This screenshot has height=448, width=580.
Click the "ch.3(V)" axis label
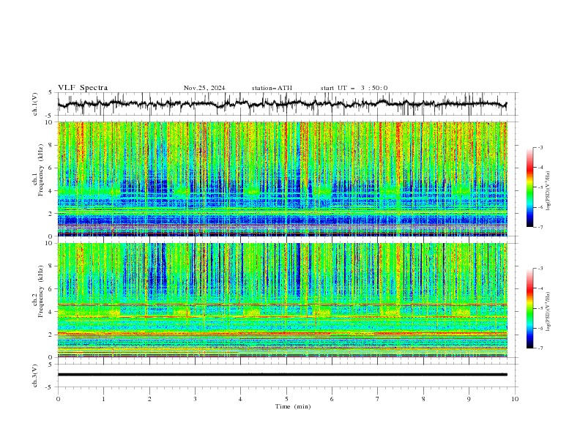35,376
